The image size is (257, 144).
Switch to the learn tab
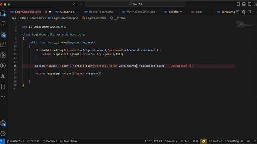pyautogui.click(x=198, y=12)
